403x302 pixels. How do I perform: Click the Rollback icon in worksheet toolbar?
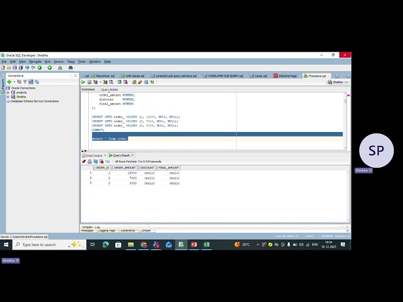[x=125, y=82]
